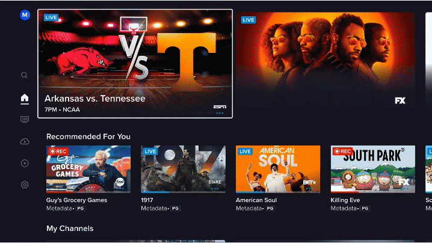The height and width of the screenshot is (243, 432).
Task: Click the Recommended For You heading
Action: (88, 137)
